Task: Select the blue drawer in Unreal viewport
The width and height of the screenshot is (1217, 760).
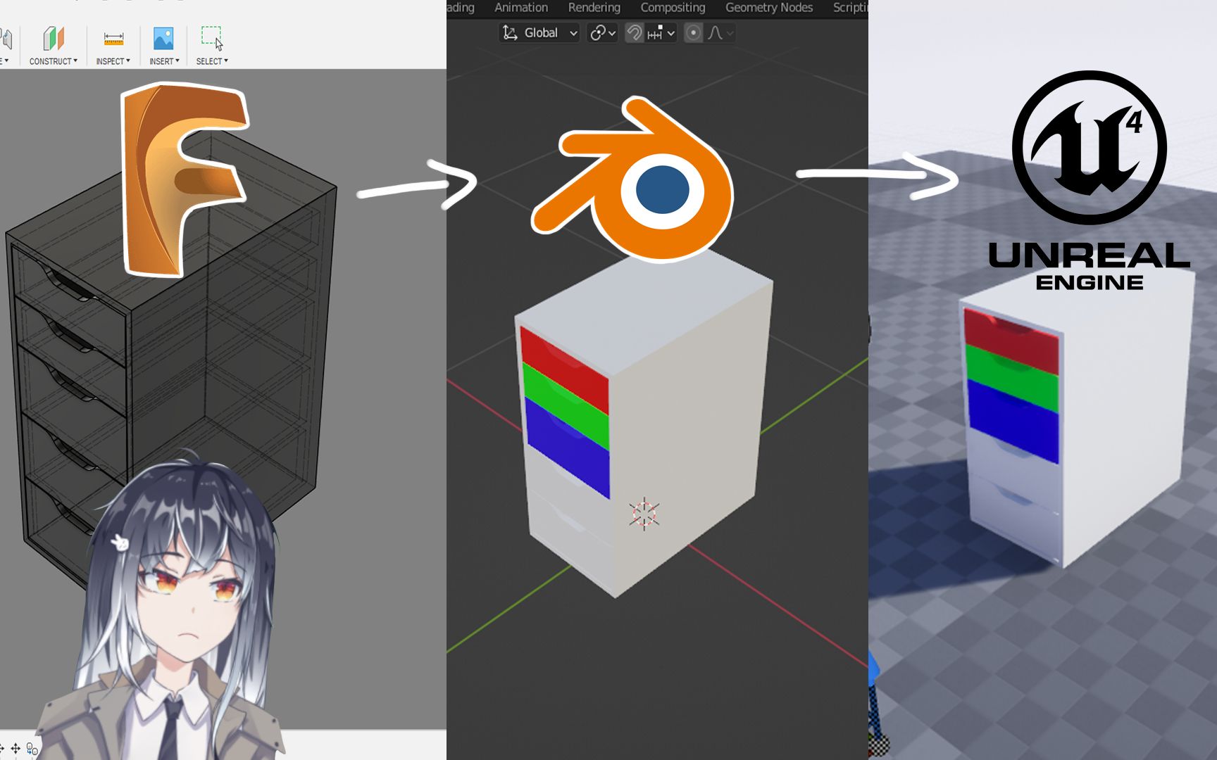Action: (1013, 421)
